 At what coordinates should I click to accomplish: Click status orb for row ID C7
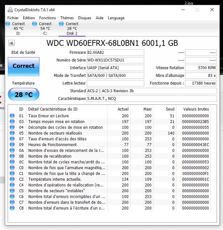[12, 202]
